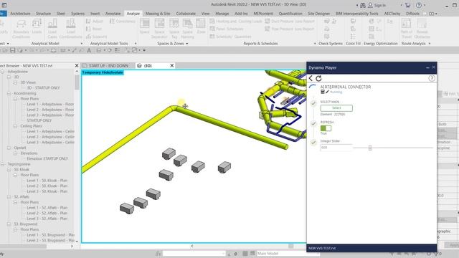Click the Integer Slider value field
Image resolution: width=459 pixels, height=258 pixels.
point(336,148)
